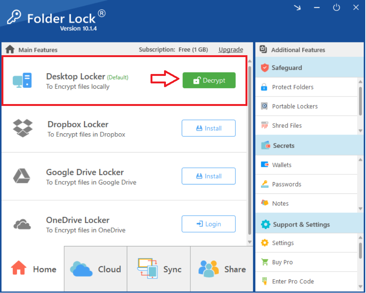The image size is (366, 293).
Task: Install the Google Drive Locker
Action: pos(208,176)
